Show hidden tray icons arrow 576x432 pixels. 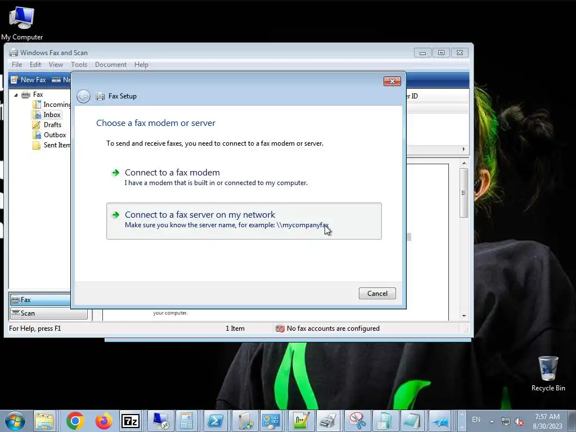point(492,421)
